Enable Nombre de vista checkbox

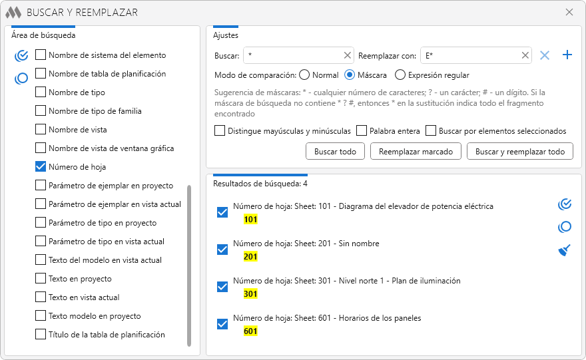point(41,130)
